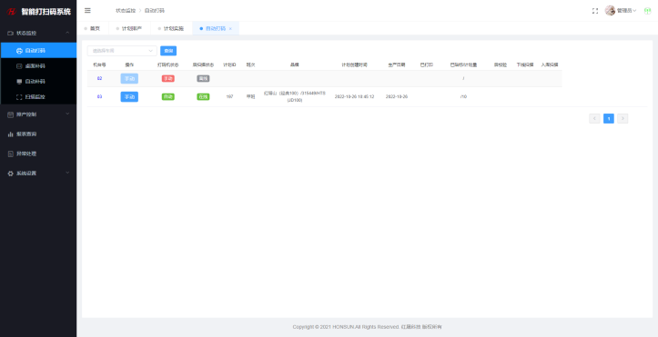Click the monitor icon beside 自动补码 in sidebar
658x337 pixels.
pos(19,82)
